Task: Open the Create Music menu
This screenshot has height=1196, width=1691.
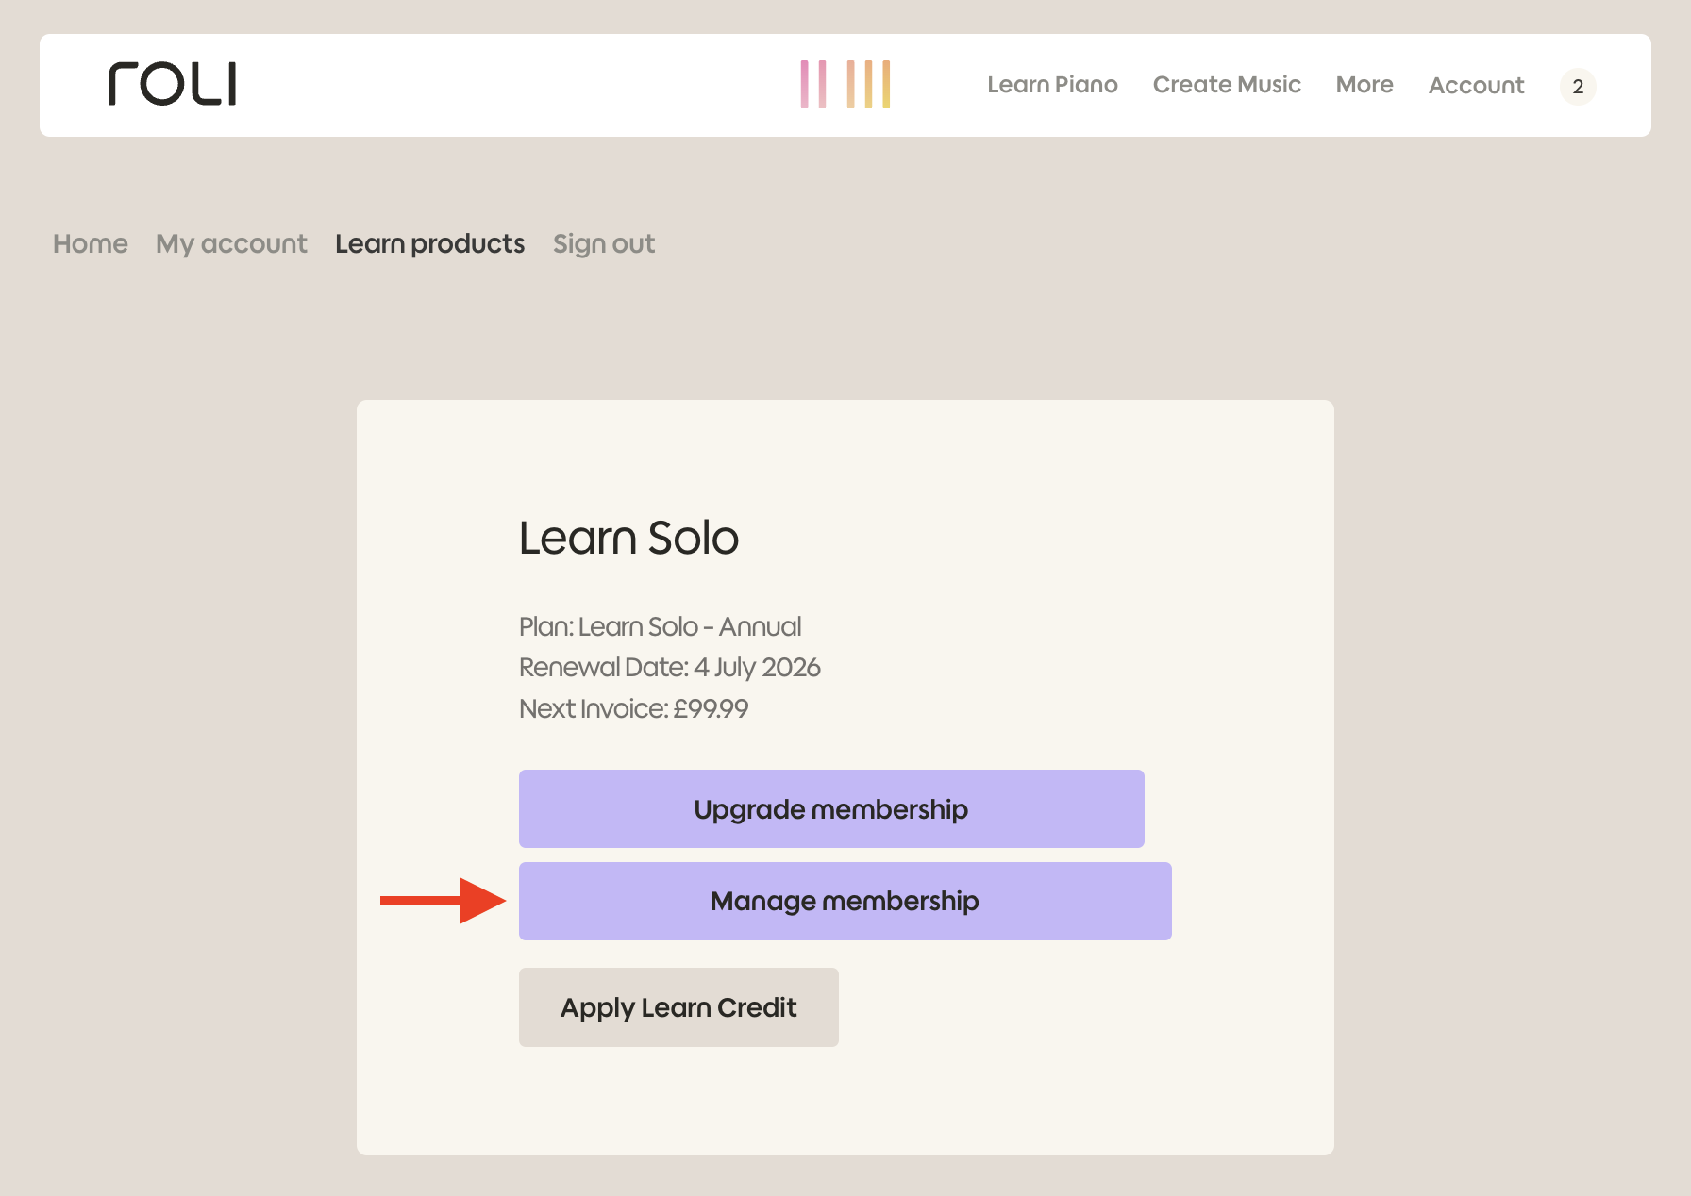Action: (x=1227, y=85)
